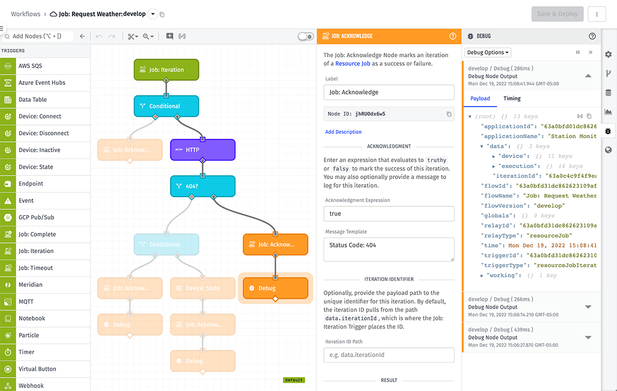Image resolution: width=617 pixels, height=391 pixels.
Task: Pause the debug message stream
Action: pos(578,52)
